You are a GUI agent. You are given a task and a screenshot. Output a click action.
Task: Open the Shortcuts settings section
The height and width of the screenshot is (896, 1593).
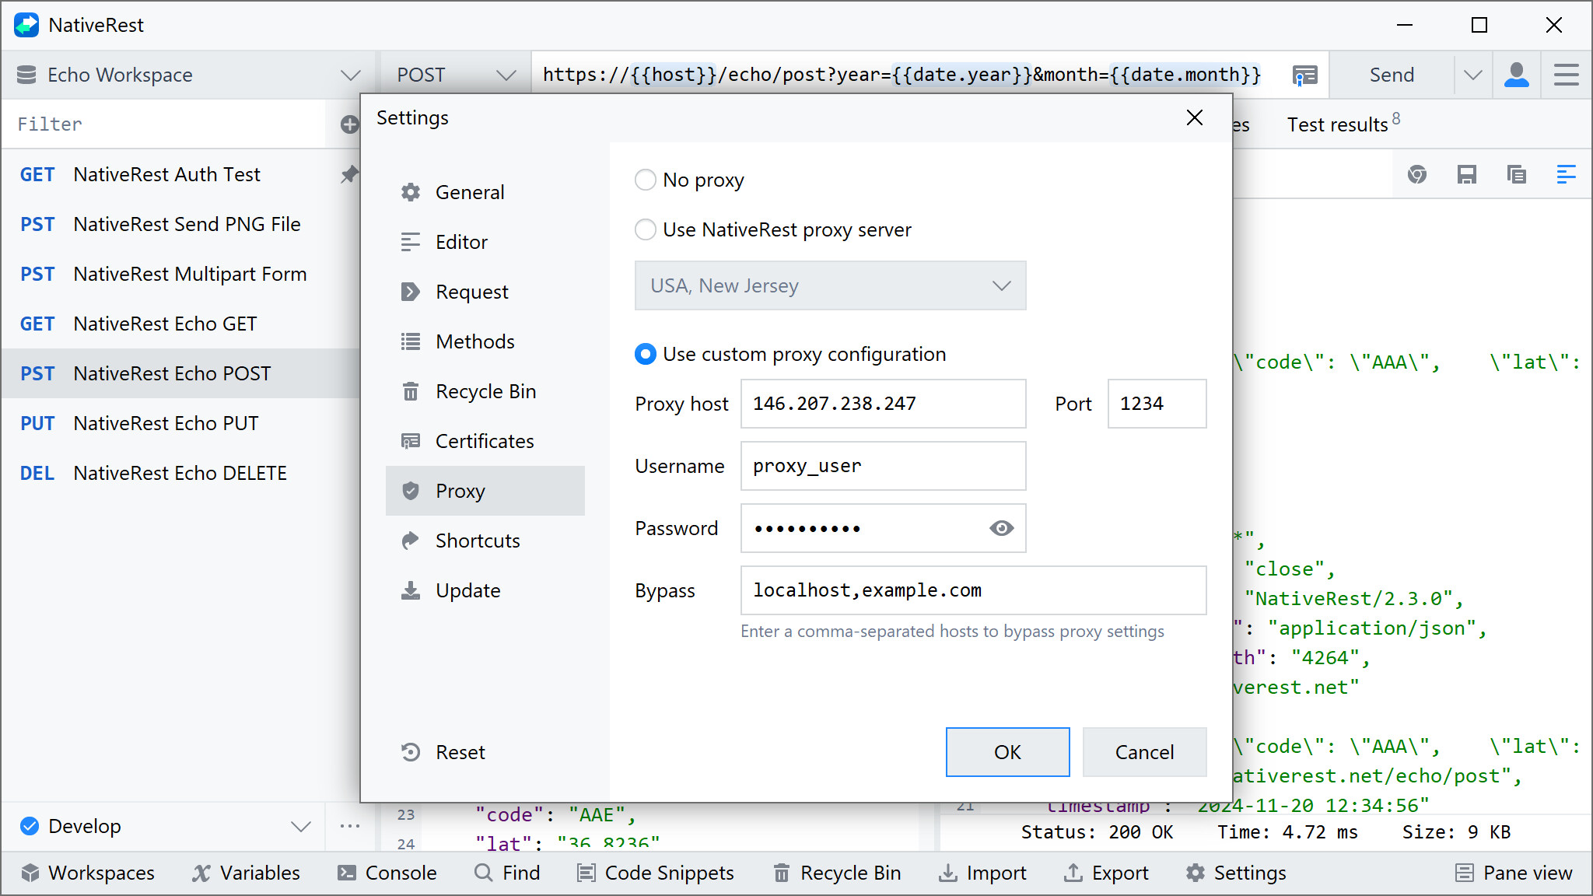tap(477, 540)
